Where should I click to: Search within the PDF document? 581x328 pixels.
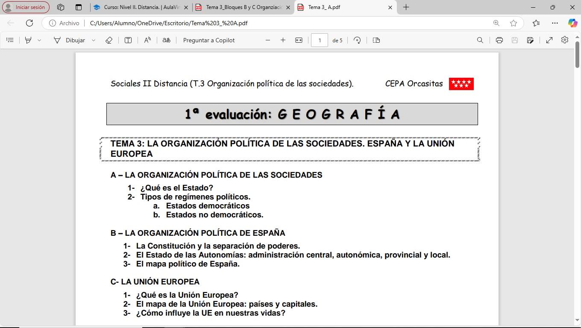[x=480, y=40]
